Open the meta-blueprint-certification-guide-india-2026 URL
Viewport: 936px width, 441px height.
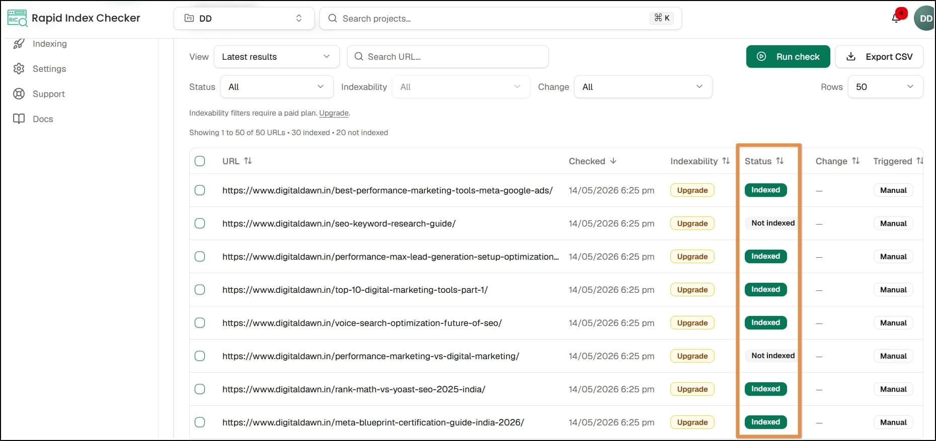tap(373, 422)
